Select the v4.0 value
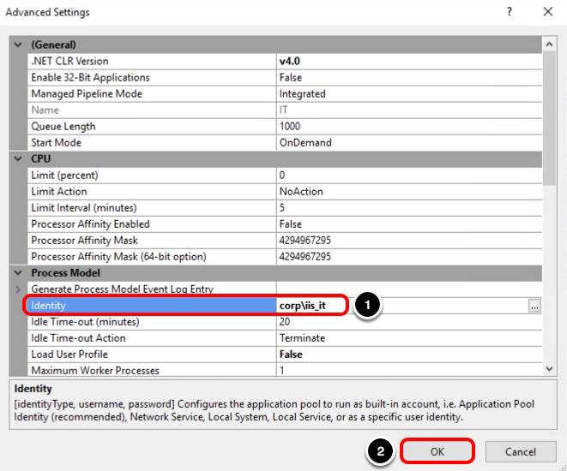 409,61
